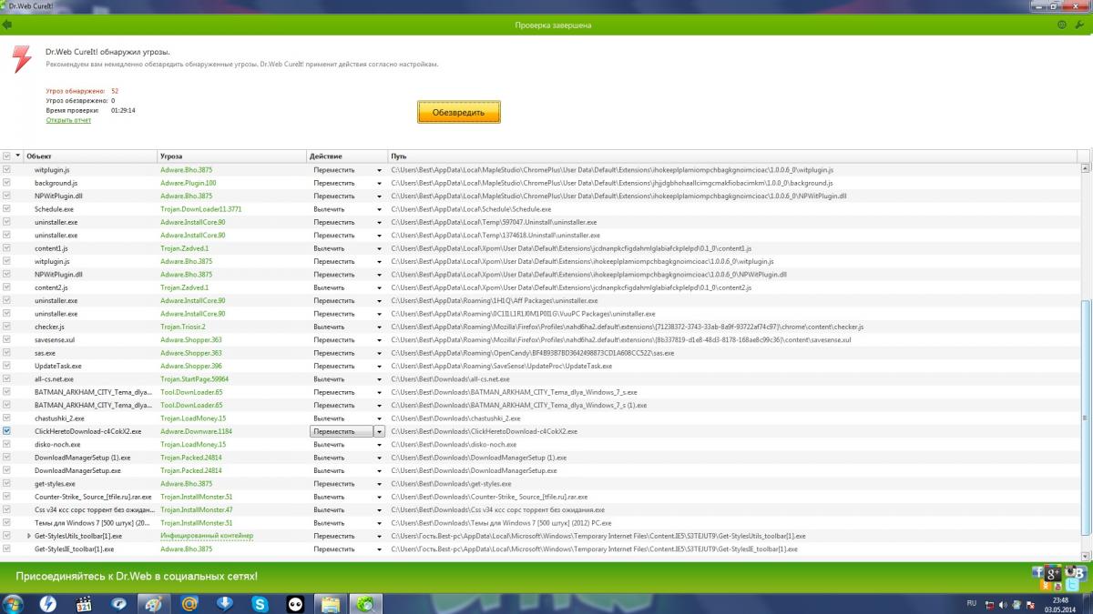Toggle checkbox for sas.exe row
This screenshot has width=1093, height=614.
tap(6, 353)
